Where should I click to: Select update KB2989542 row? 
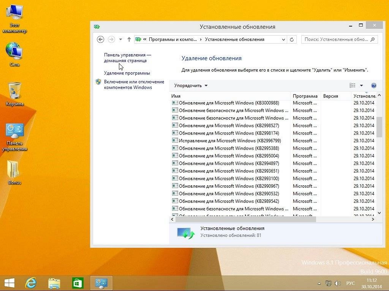[x=274, y=201]
